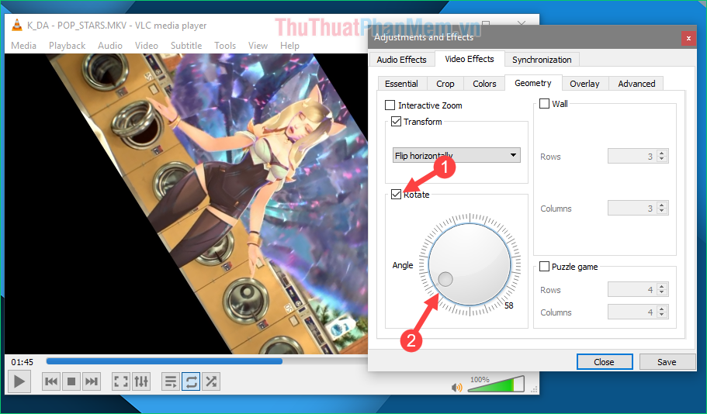Skip to previous media track
The height and width of the screenshot is (414, 707).
(51, 381)
